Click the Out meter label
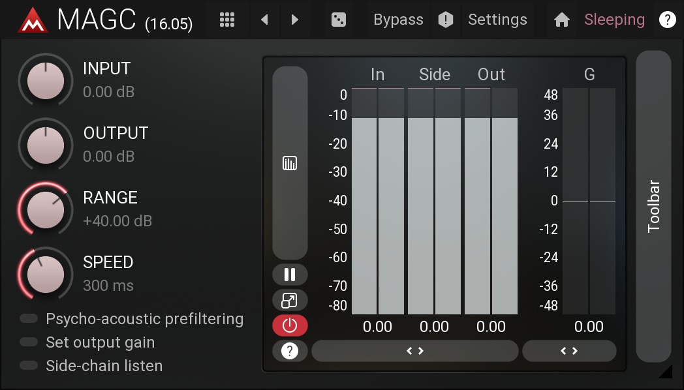The image size is (684, 390). click(x=491, y=74)
